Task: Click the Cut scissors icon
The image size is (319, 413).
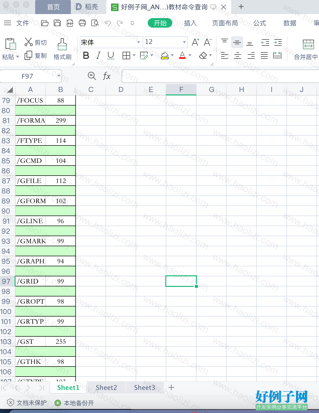Action: point(29,42)
